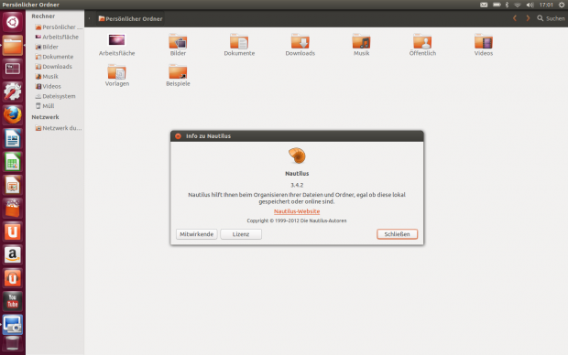Open the Musik folder in main view
568x355 pixels.
[362, 41]
